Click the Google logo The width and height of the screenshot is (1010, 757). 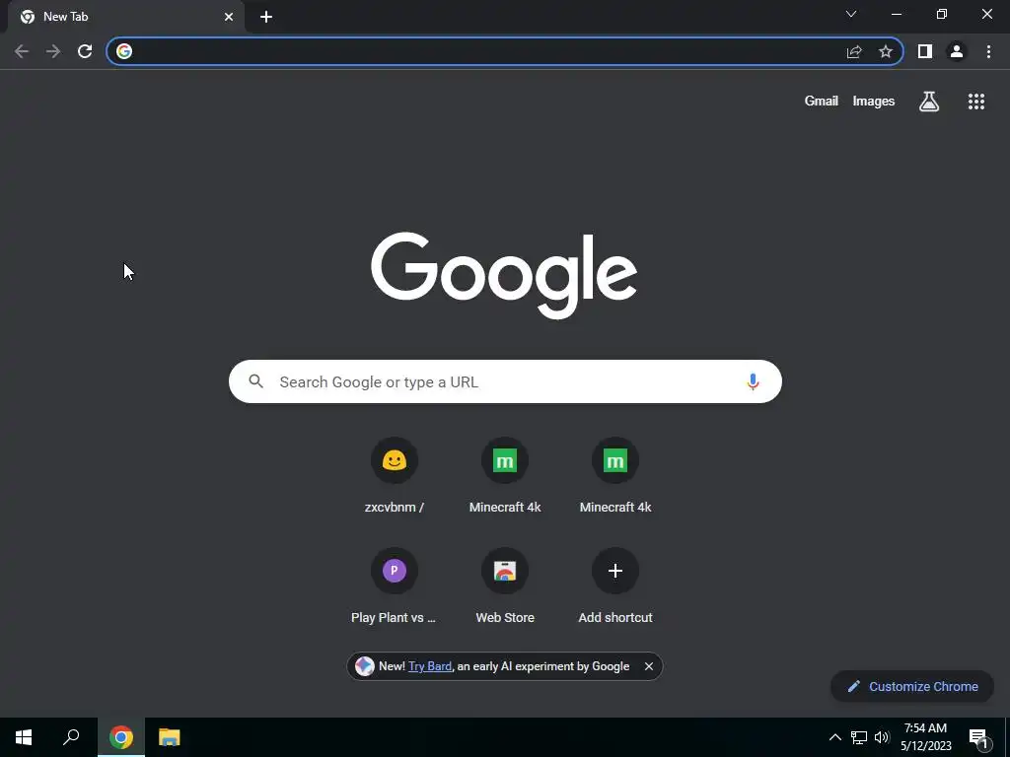pyautogui.click(x=504, y=276)
